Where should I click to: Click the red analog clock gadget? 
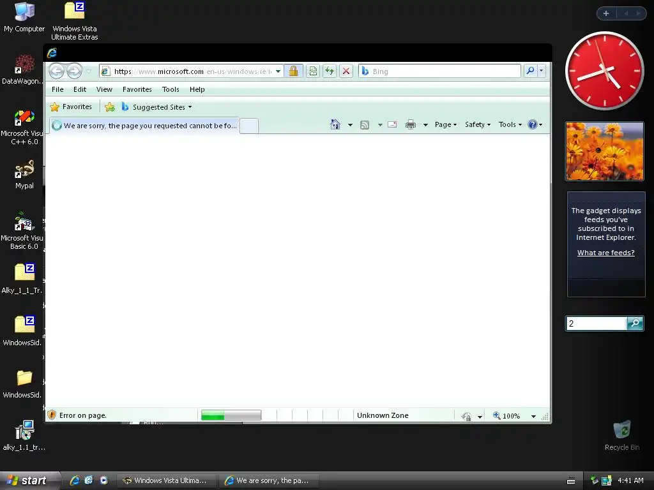click(604, 71)
